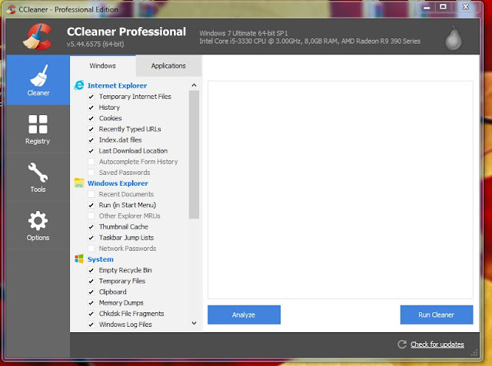Image resolution: width=492 pixels, height=366 pixels.
Task: Click the CCleaner title bar icon
Action: tap(11, 9)
